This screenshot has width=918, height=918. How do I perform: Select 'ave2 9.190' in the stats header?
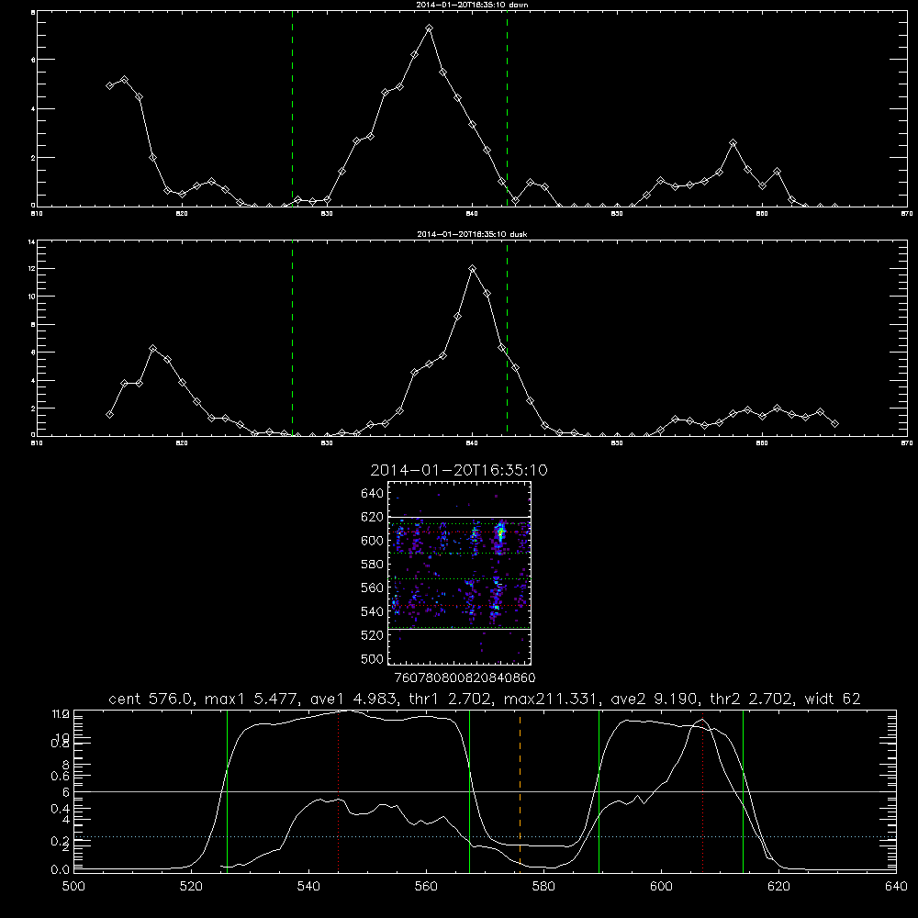[654, 699]
